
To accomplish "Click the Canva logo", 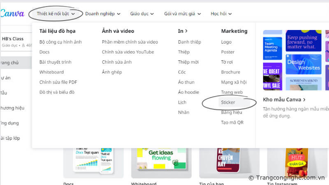I will tap(12, 14).
